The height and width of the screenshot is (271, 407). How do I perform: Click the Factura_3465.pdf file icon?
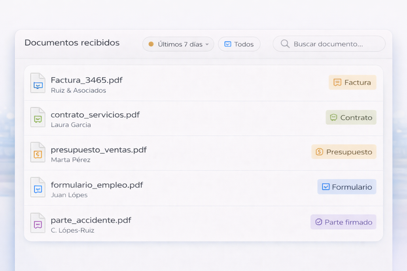pos(38,83)
